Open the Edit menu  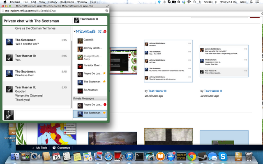(x=33, y=2)
